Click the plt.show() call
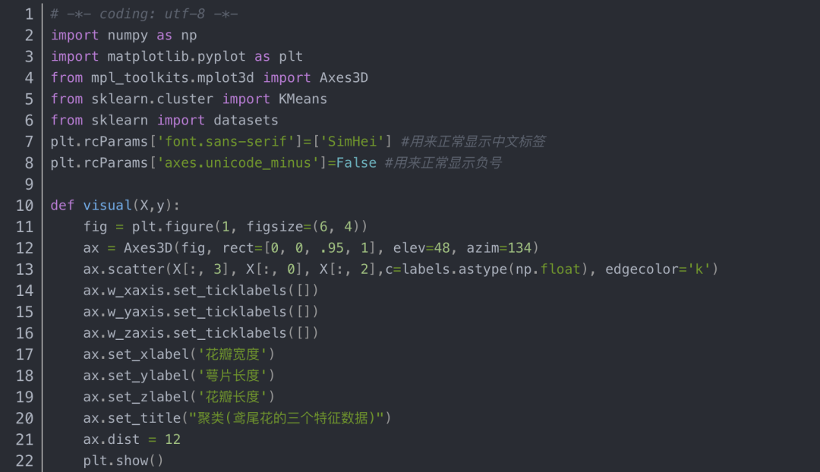Viewport: 820px width, 472px height. click(123, 460)
